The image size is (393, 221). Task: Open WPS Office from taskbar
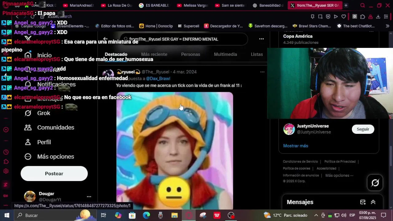click(x=217, y=215)
